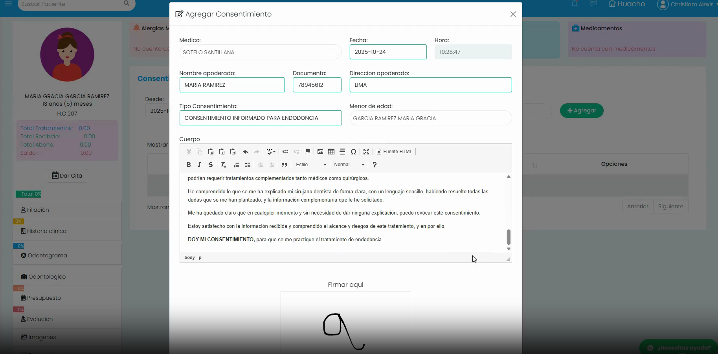Click the Medico name field
Viewport: 718px width, 354px height.
[x=261, y=52]
